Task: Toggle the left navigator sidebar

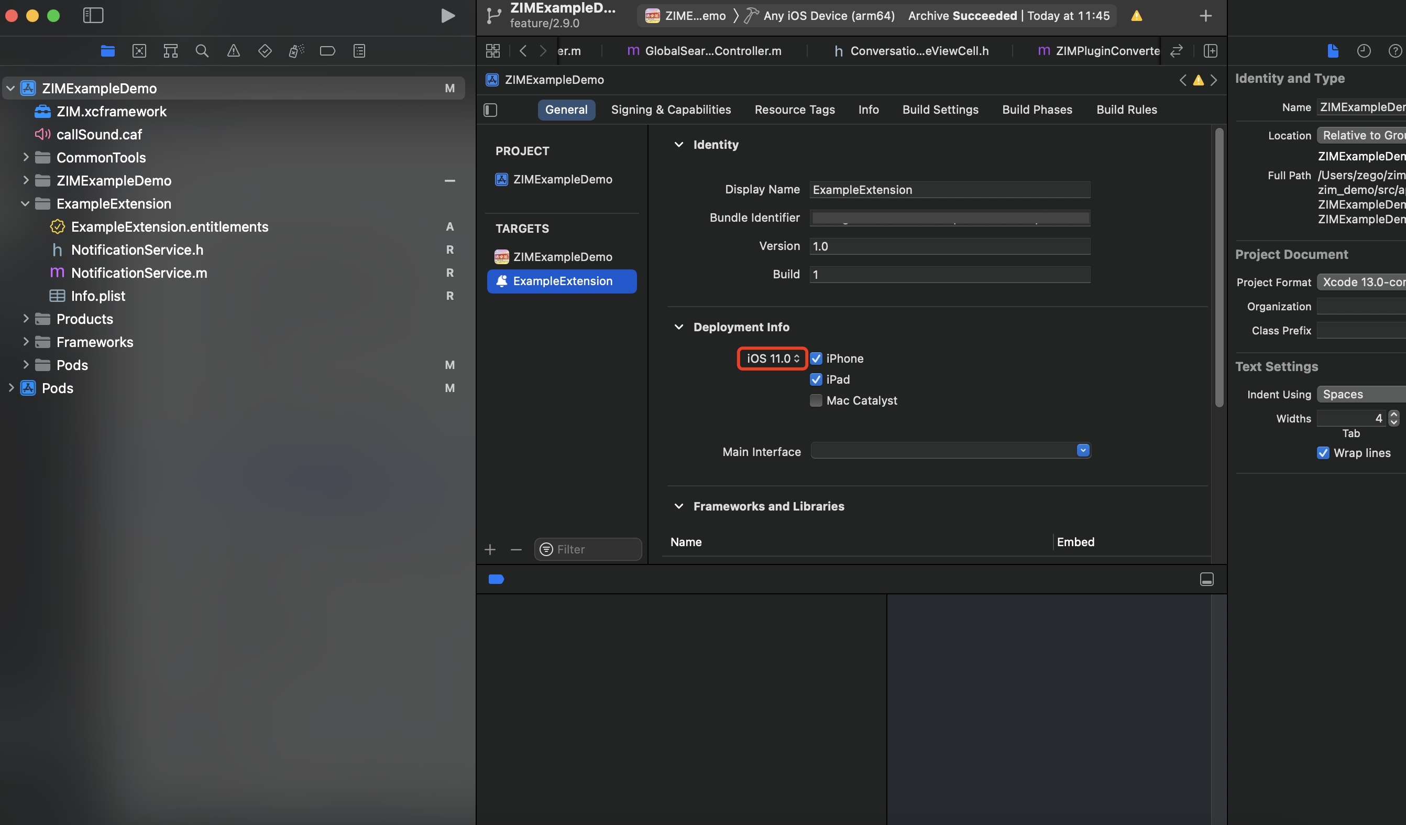Action: (x=93, y=16)
